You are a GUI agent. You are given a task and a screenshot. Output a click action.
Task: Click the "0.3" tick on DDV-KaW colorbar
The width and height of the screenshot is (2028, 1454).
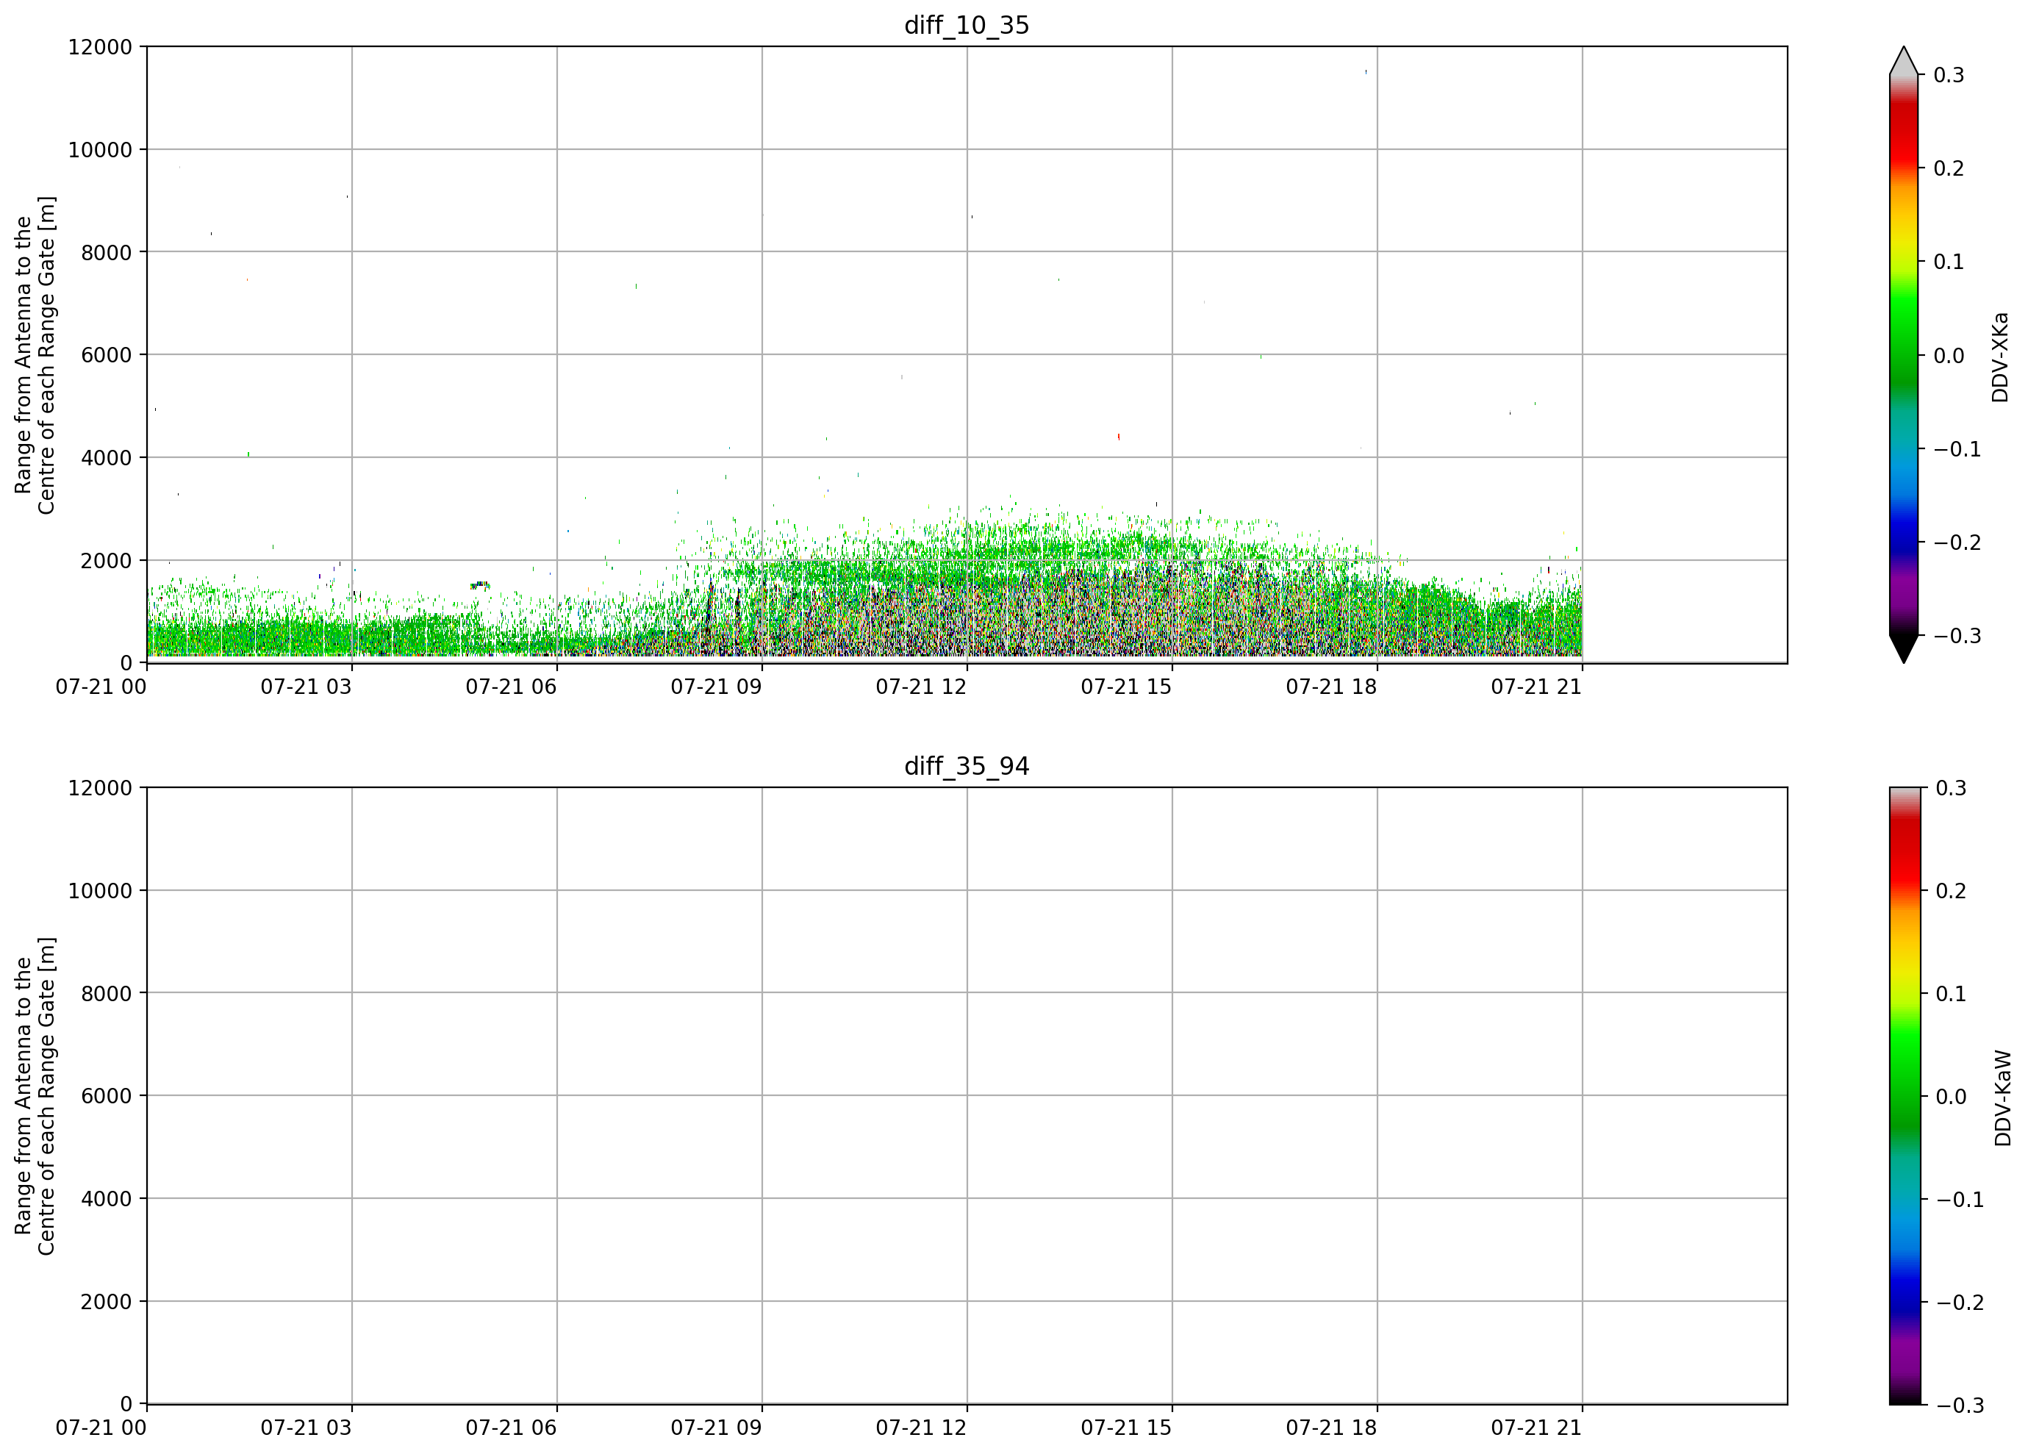tap(1951, 789)
